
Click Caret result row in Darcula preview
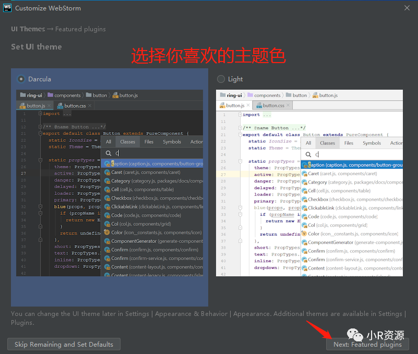pyautogui.click(x=152, y=173)
